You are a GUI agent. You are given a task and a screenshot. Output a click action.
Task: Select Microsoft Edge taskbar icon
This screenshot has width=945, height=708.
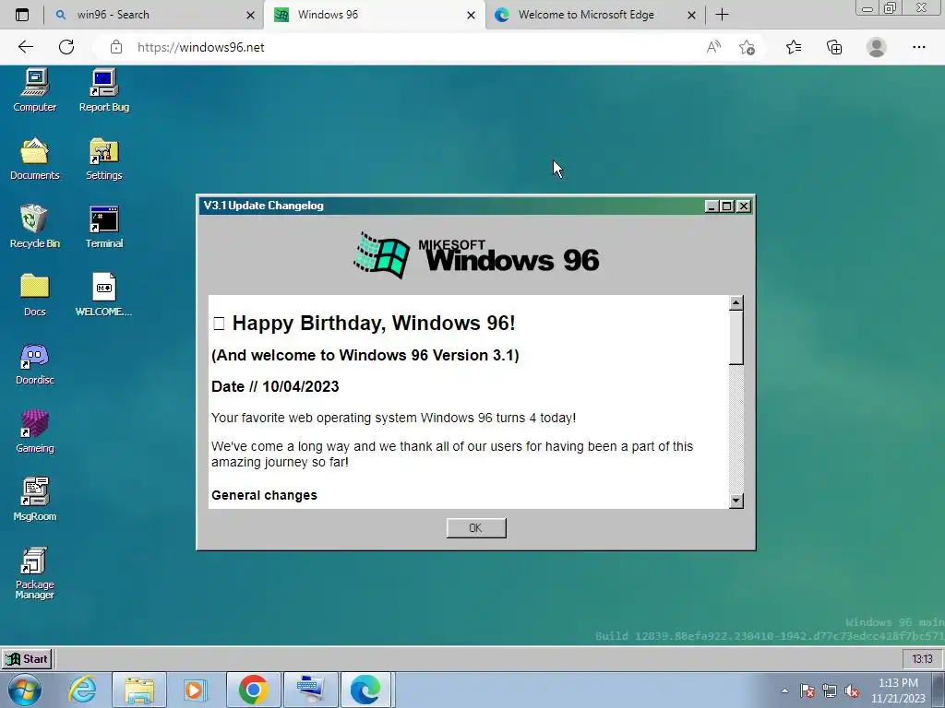tap(366, 690)
